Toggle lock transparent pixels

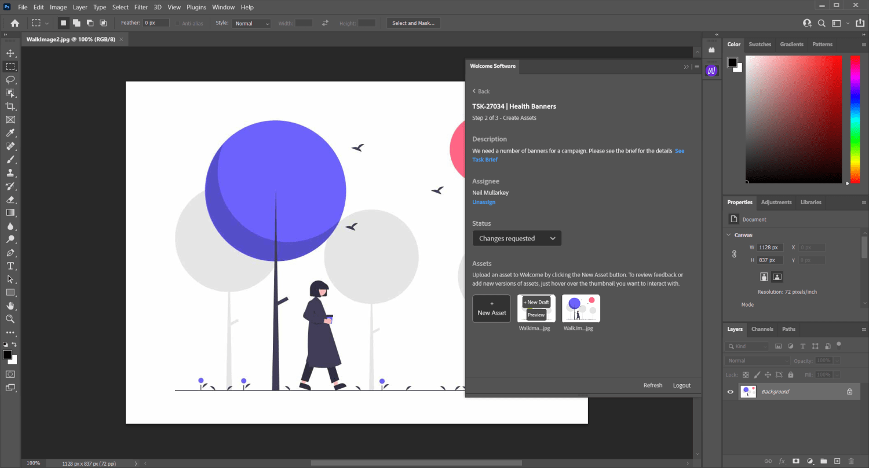[746, 374]
